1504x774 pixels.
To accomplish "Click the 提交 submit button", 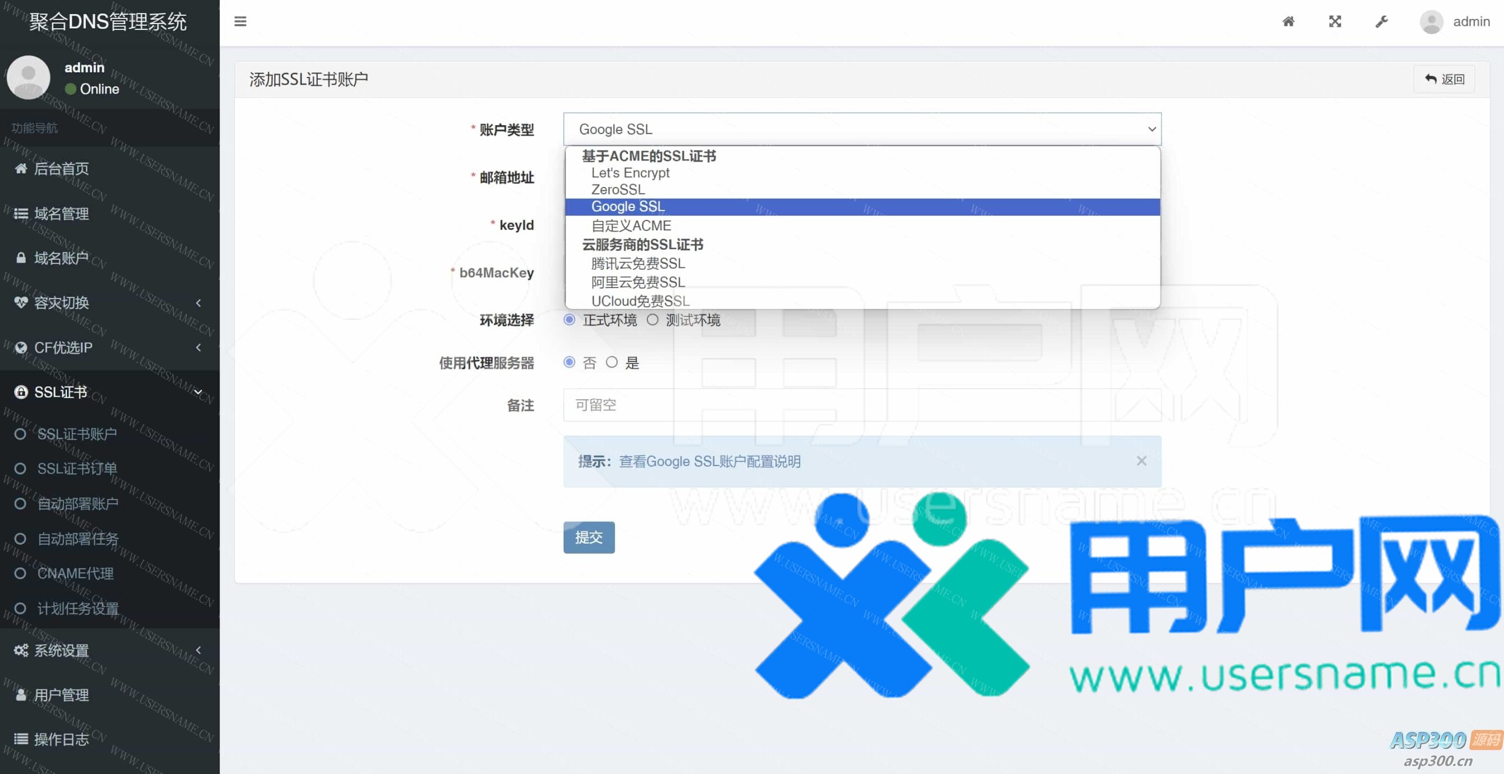I will tap(589, 537).
